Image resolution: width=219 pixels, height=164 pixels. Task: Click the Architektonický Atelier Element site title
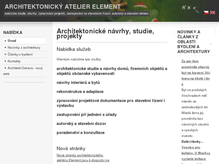63,7
